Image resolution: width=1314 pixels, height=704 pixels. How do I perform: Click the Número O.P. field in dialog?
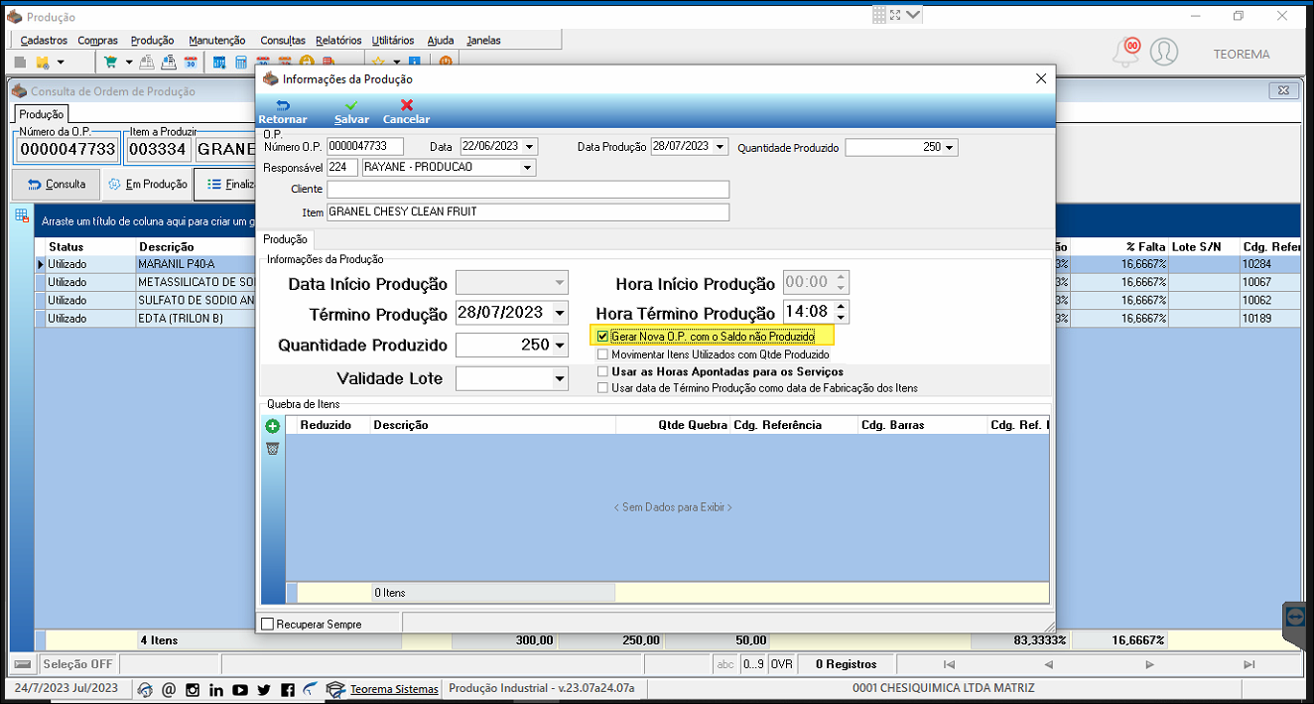click(x=364, y=147)
